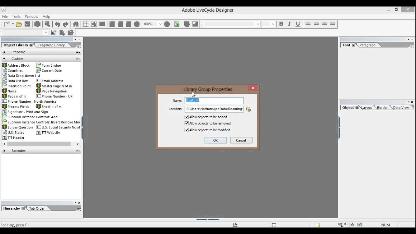This screenshot has height=234, width=416.
Task: Switch to the Data View tab
Action: pyautogui.click(x=401, y=108)
